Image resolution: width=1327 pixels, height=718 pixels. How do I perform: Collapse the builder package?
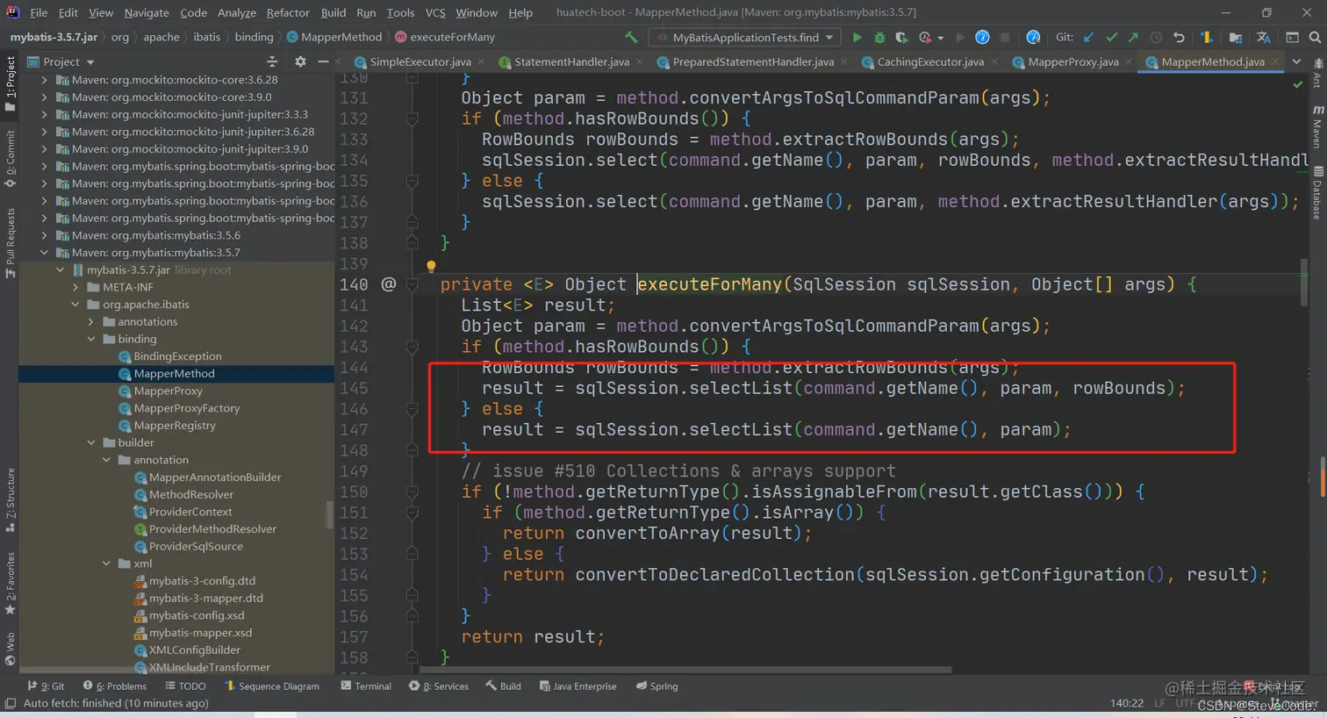(x=91, y=442)
